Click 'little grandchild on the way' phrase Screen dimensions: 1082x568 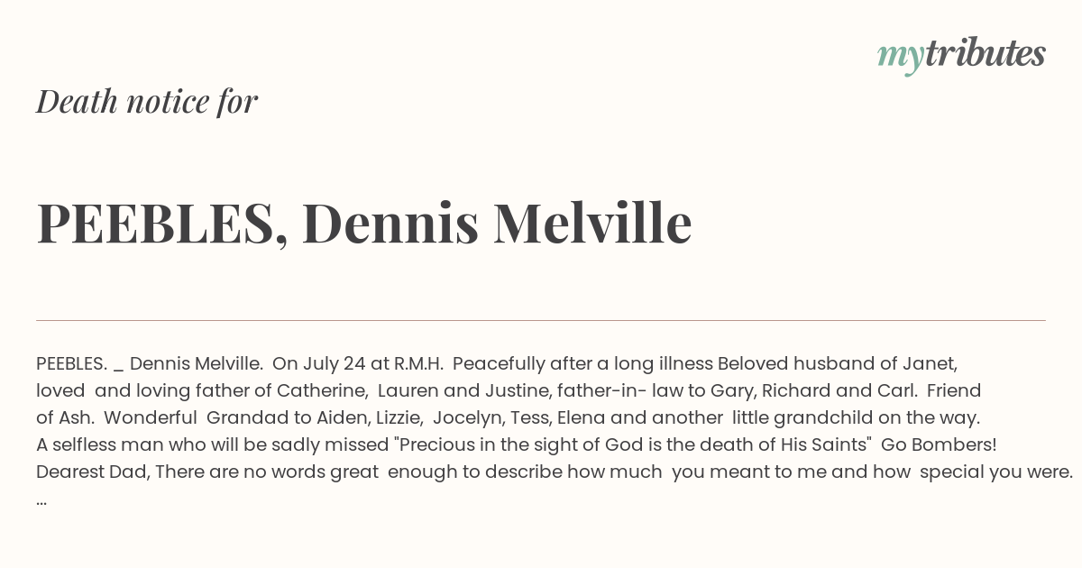tap(856, 418)
